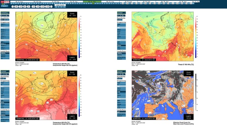Select the 'Sa, 20. Aug' date tab

click(74, 1)
